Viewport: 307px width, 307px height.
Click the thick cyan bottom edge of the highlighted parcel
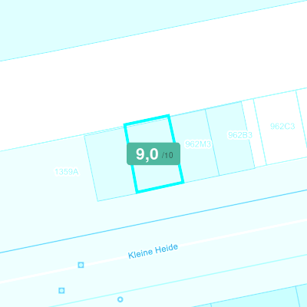160,187
